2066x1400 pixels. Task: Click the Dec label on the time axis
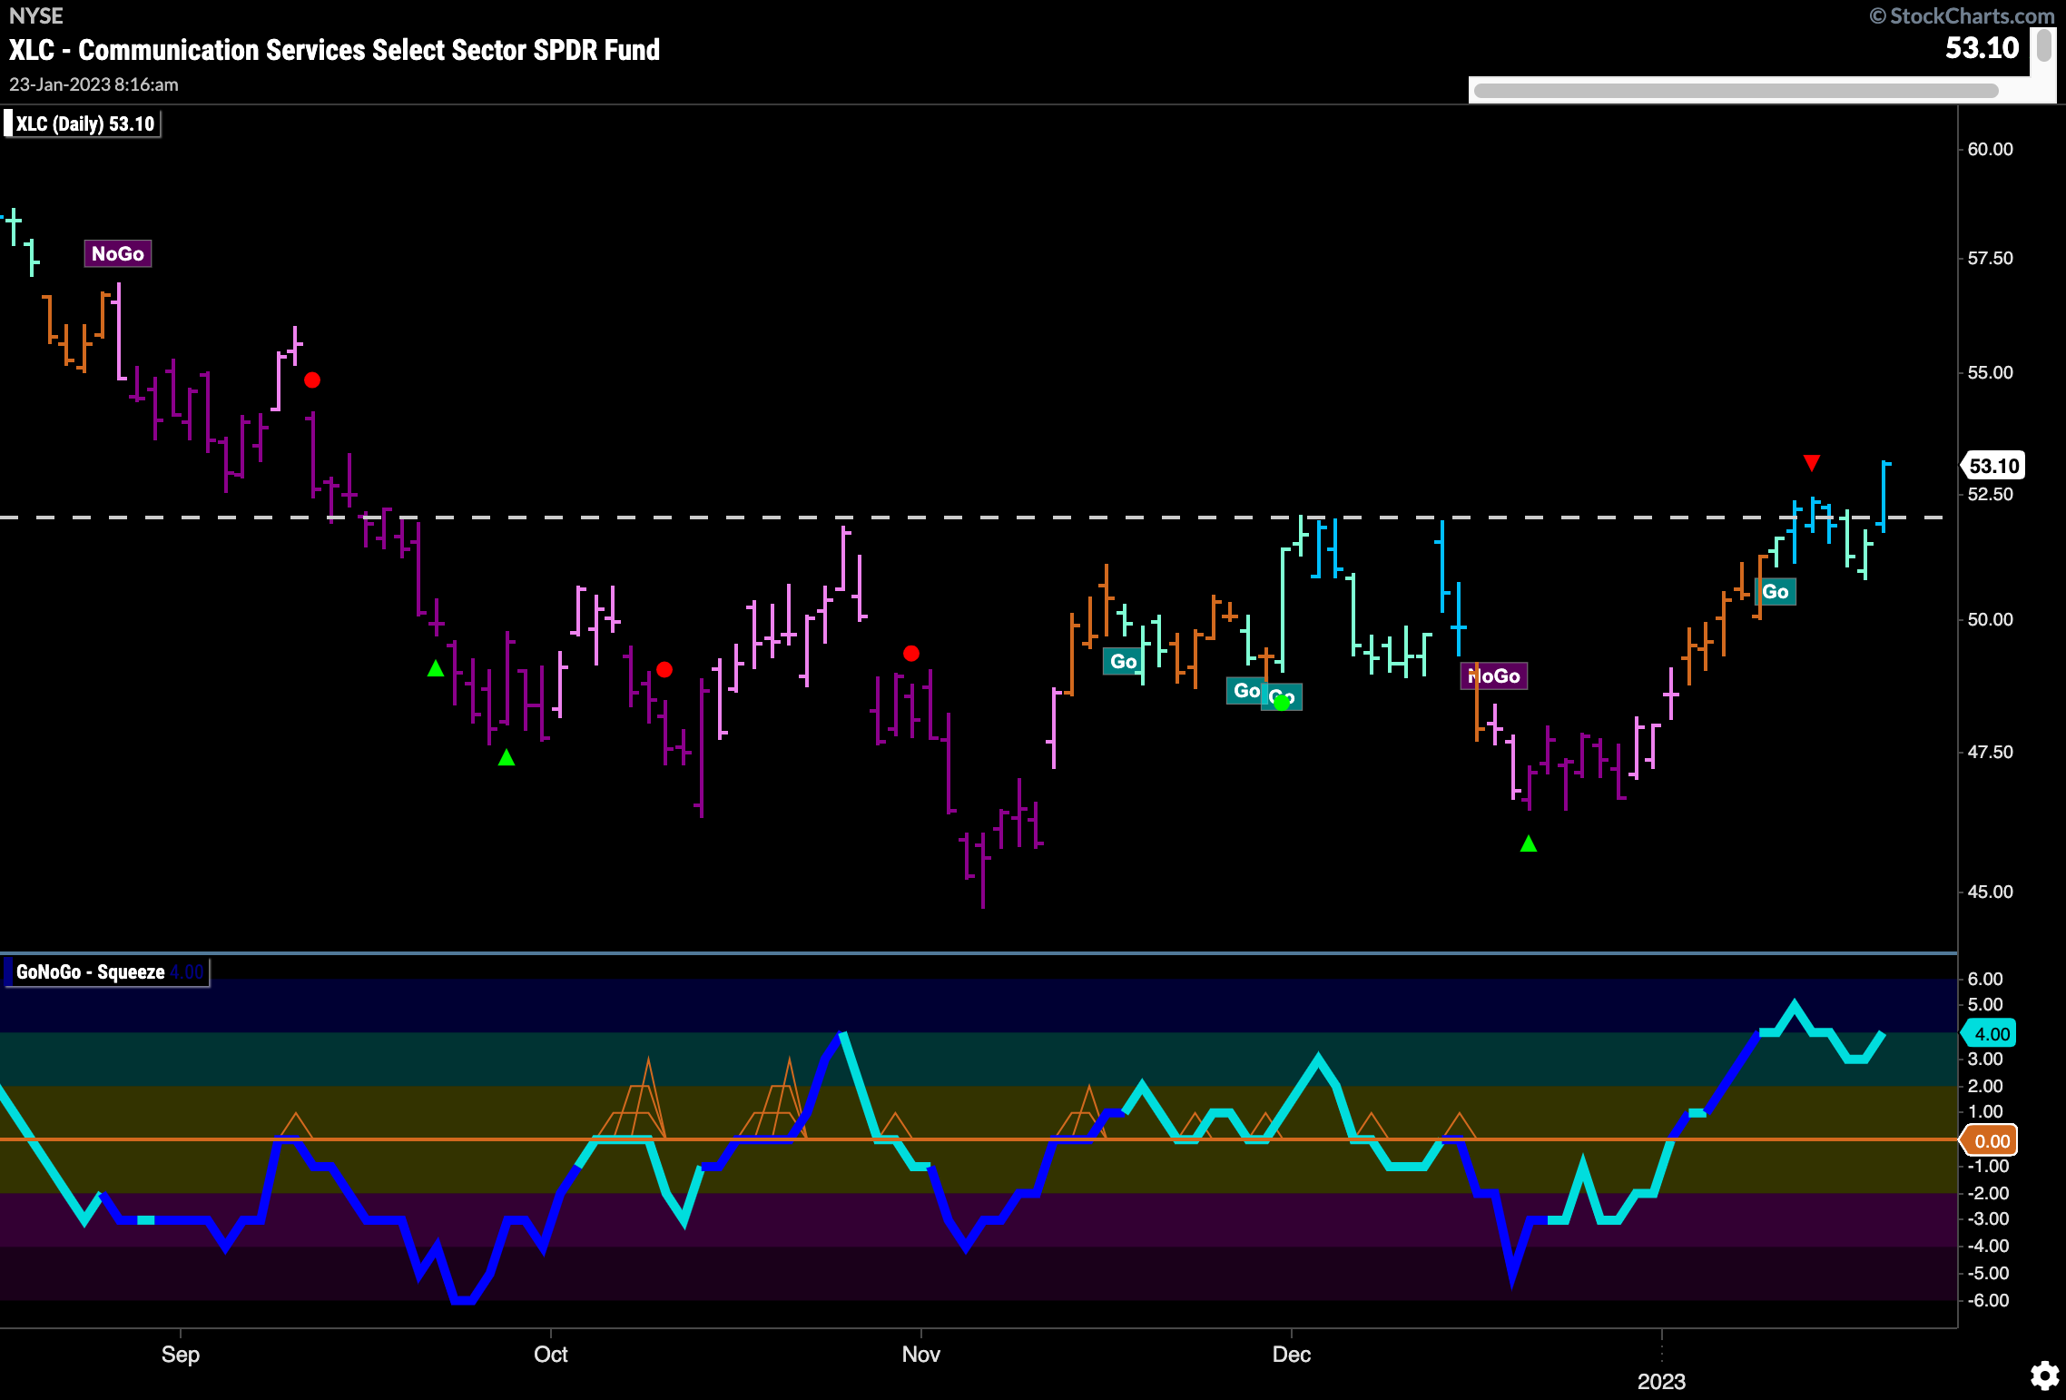[1291, 1354]
